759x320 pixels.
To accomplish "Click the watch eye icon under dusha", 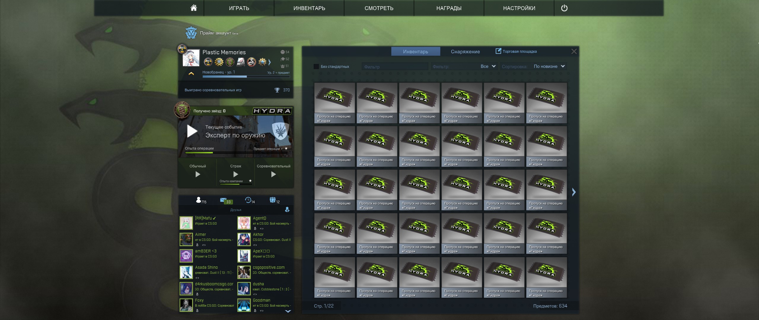I will point(255,294).
